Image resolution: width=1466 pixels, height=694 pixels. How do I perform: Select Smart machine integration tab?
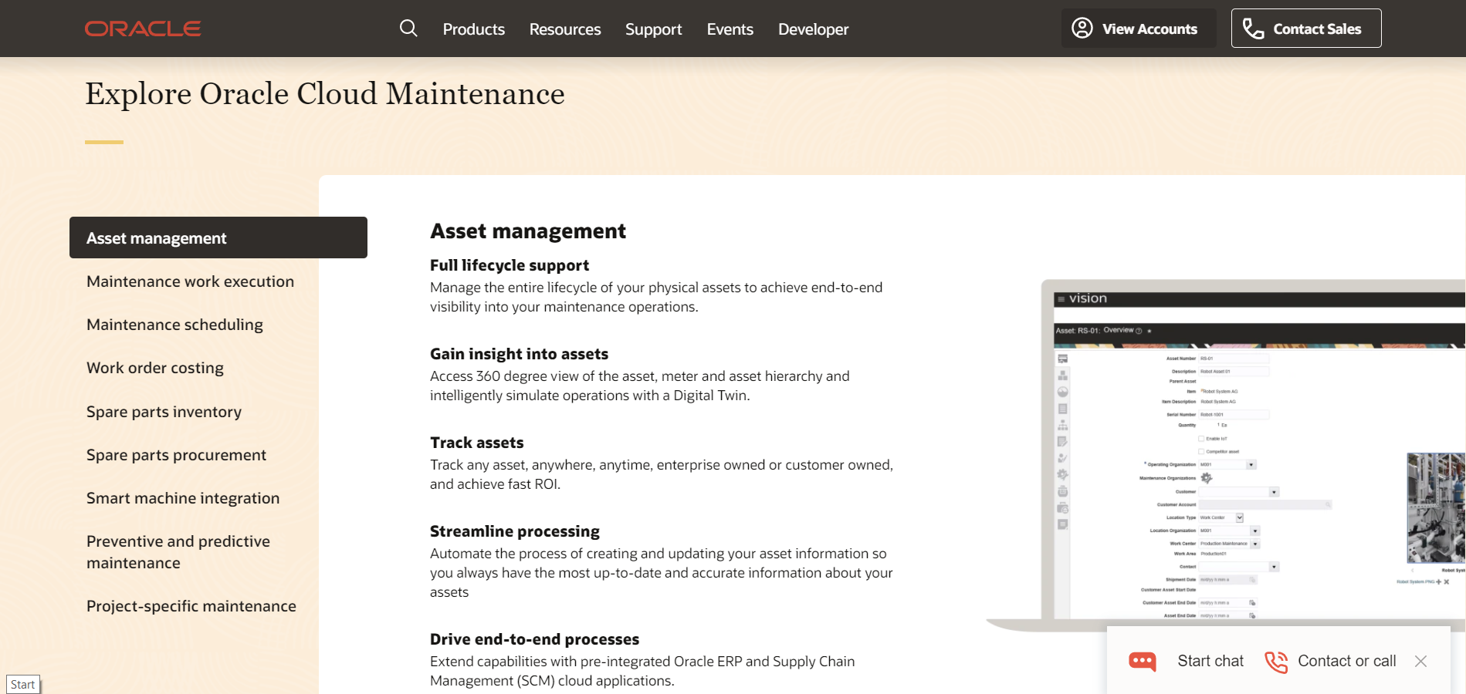pos(183,498)
